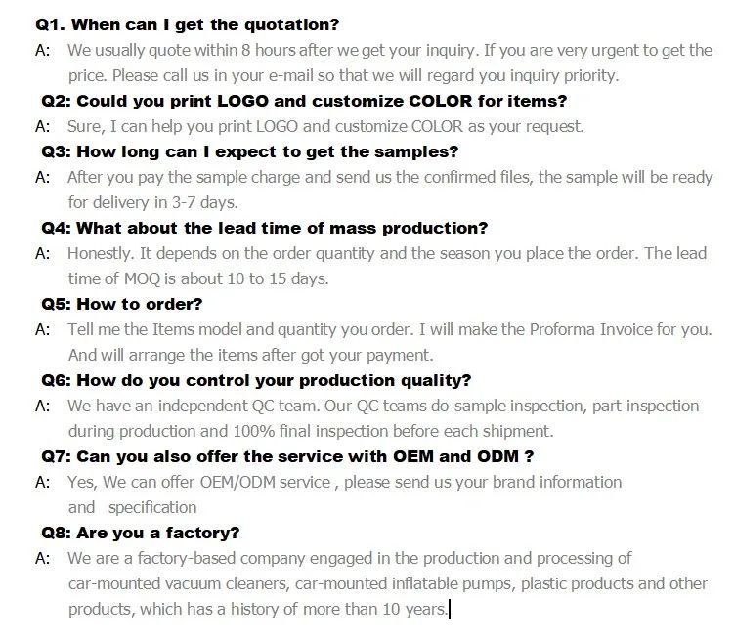
Task: Place cursor after 'more than 10 years.'
Action: click(x=448, y=609)
